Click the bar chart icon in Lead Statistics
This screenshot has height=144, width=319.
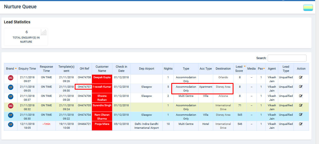pyautogui.click(x=44, y=32)
